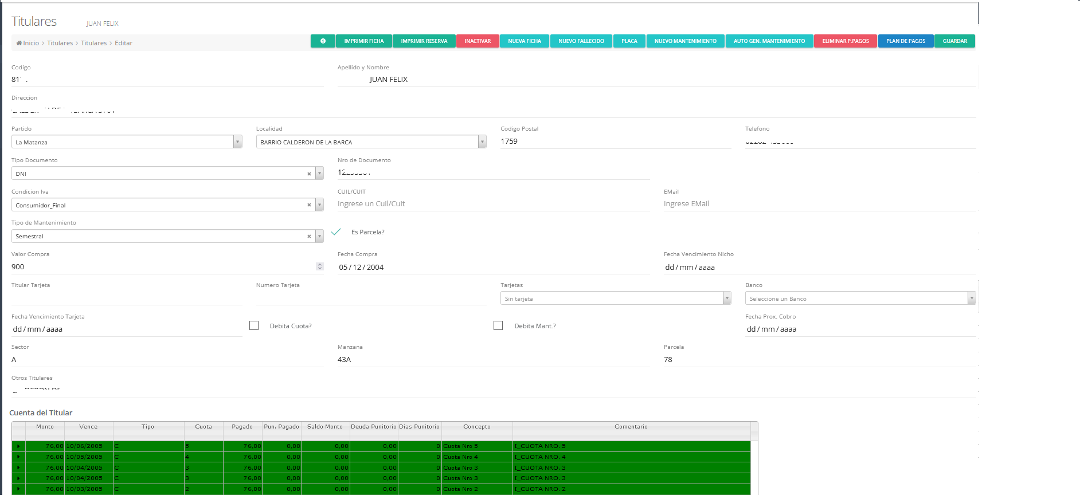Remove Semestral value using x icon
The width and height of the screenshot is (1080, 503).
(x=309, y=236)
